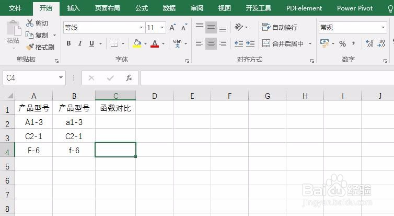This screenshot has width=394, height=216.
Task: Select cell containing a1-3
Action: click(x=74, y=122)
